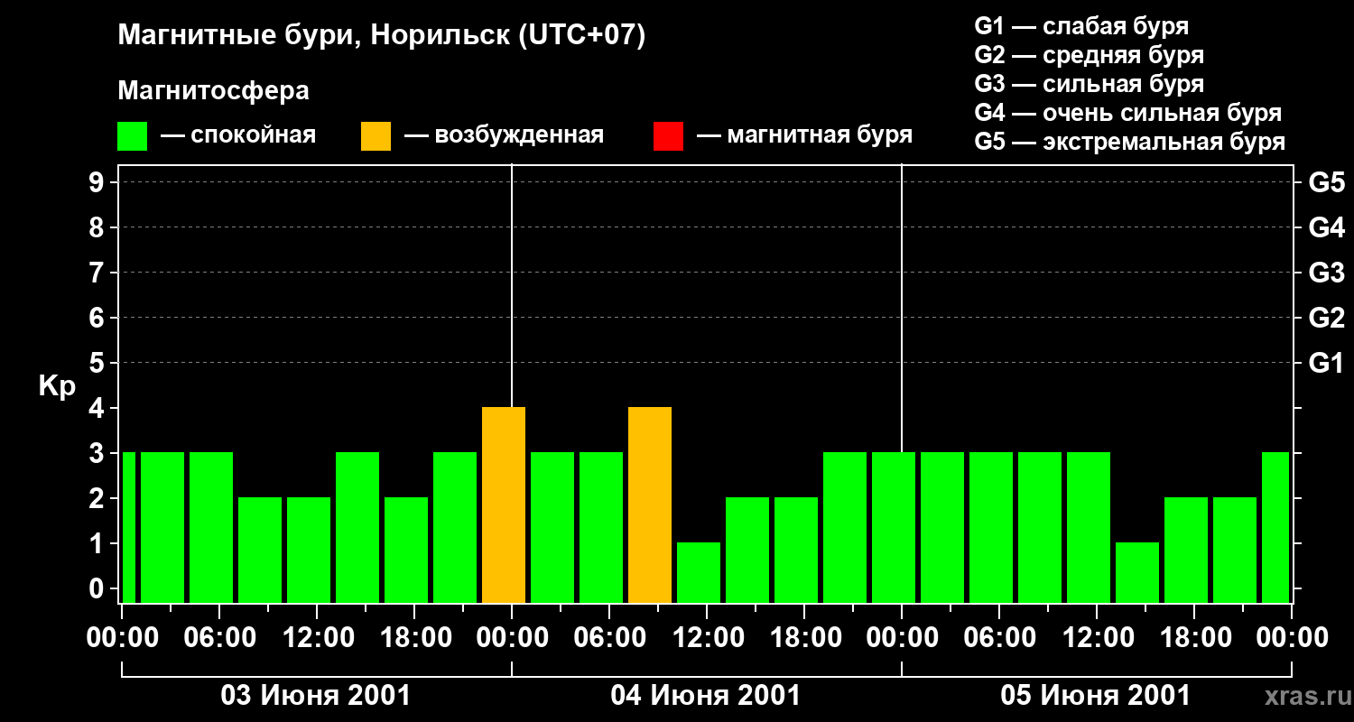Screen dimensions: 1354x722
Task: Click the '04 Июня 2001' date label
Action: point(706,696)
